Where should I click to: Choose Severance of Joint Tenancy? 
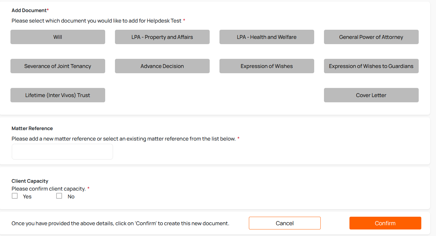click(x=58, y=66)
